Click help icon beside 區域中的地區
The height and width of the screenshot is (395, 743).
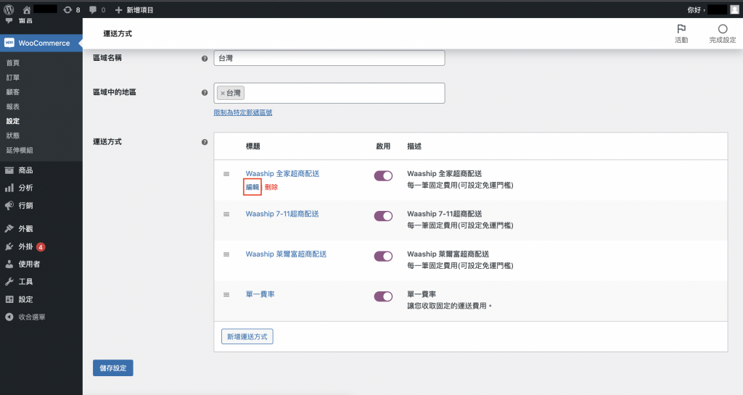click(x=205, y=93)
